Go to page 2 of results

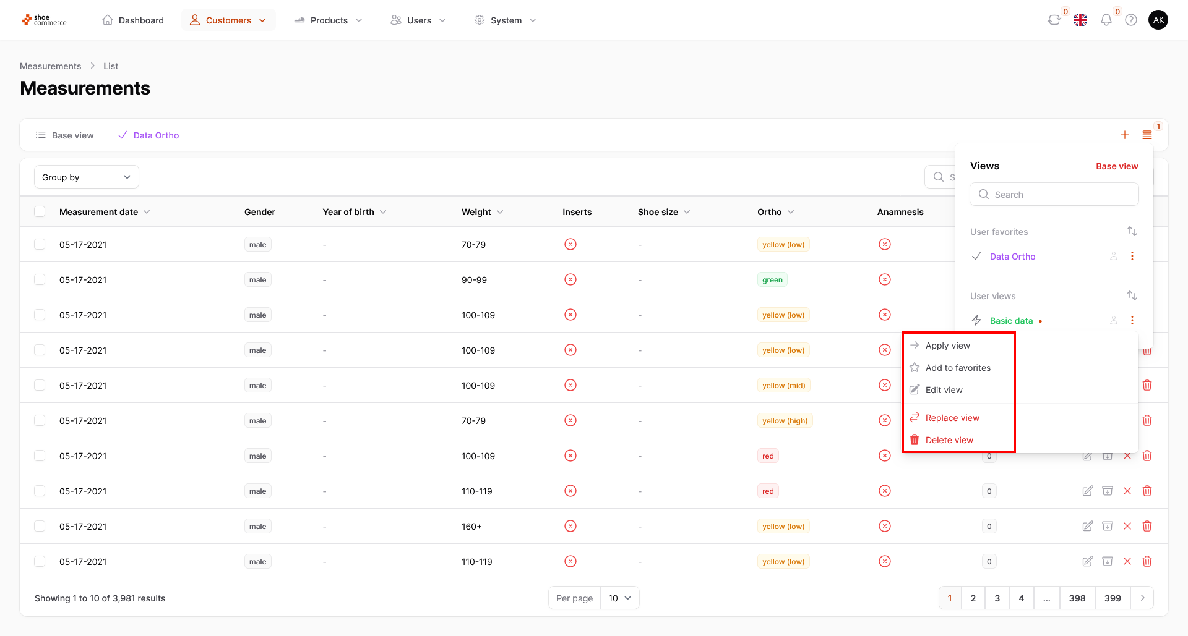click(973, 598)
